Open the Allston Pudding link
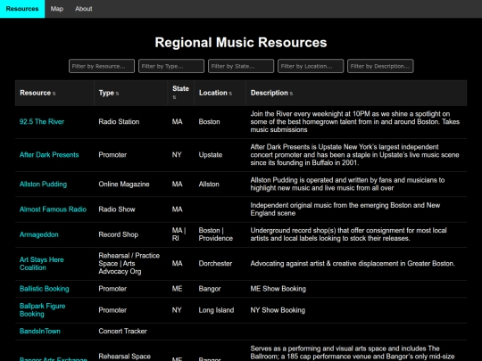Viewport: 482px width, 361px height. [x=43, y=185]
